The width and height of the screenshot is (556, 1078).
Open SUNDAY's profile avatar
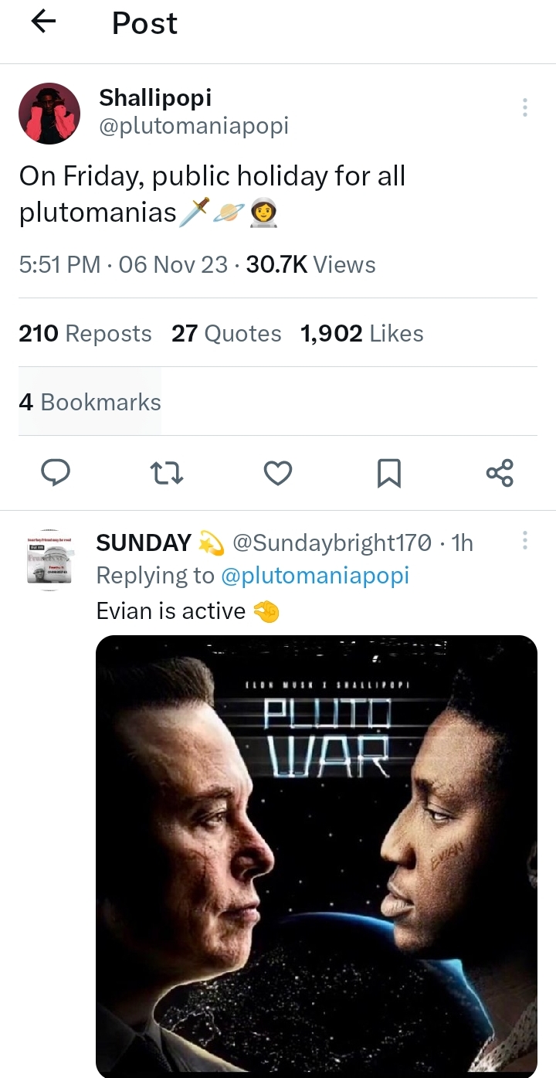tap(49, 560)
